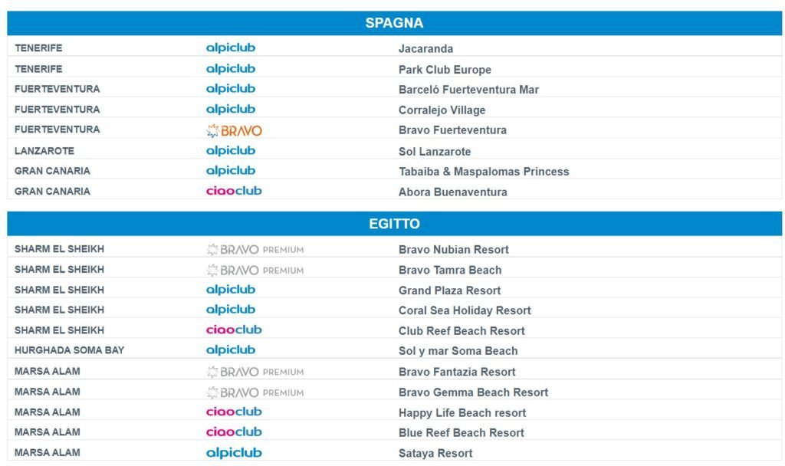Open the Blue Reef Beach Resort link
The height and width of the screenshot is (466, 785).
pos(461,433)
